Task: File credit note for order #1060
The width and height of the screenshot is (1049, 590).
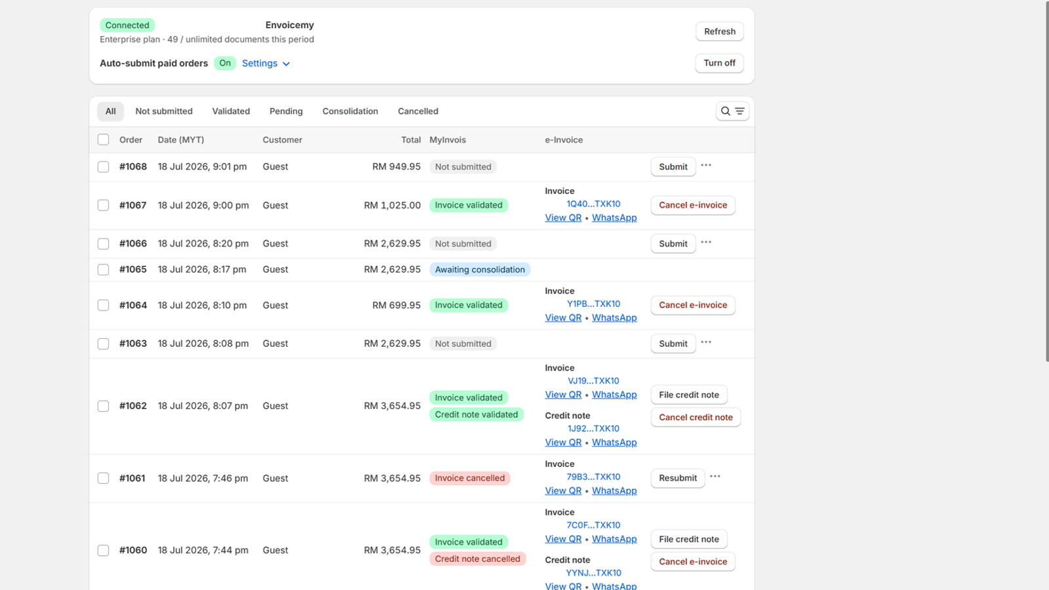Action: coord(689,539)
